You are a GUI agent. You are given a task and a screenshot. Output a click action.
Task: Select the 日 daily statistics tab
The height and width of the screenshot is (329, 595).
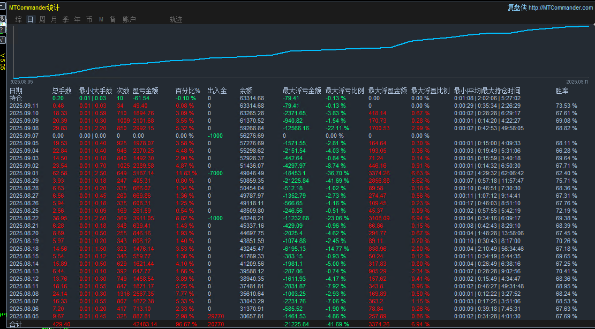[x=30, y=19]
